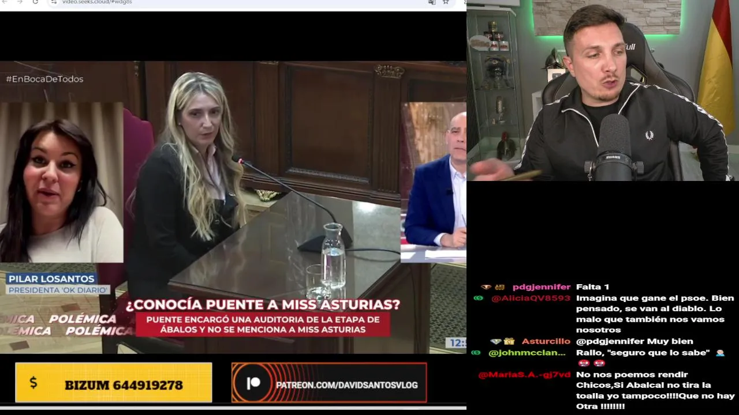The image size is (739, 415).
Task: Click message "@pdgjennifer Muy bien"
Action: point(635,341)
